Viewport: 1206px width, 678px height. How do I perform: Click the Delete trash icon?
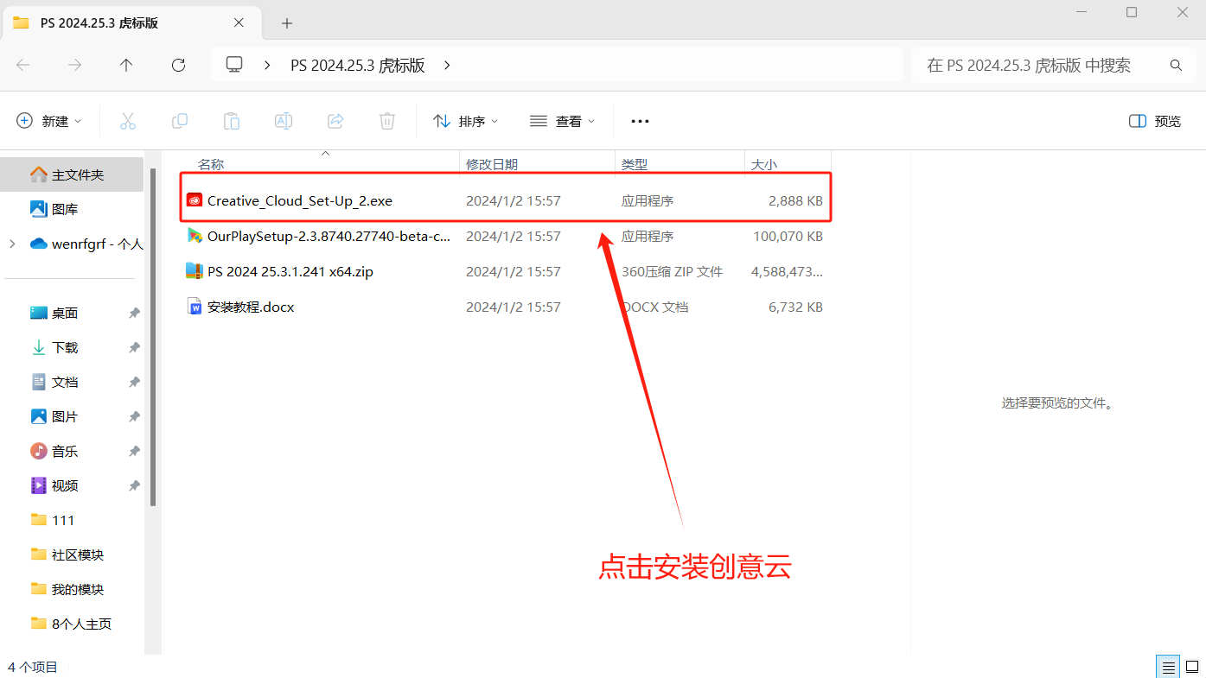click(x=387, y=121)
